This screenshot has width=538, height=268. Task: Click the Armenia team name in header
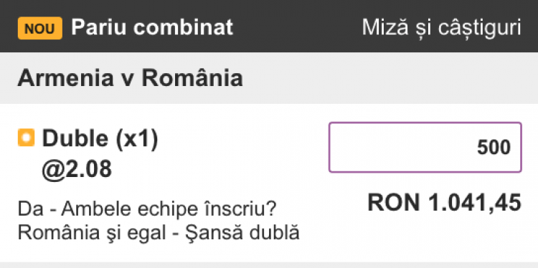coord(65,78)
